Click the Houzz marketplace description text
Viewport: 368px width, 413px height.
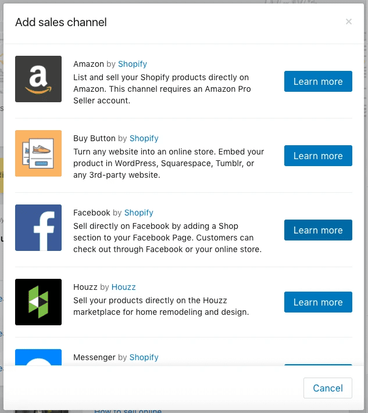(161, 306)
